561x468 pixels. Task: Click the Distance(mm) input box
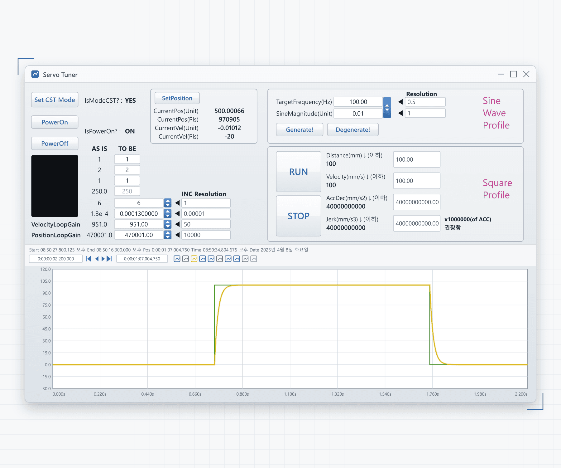417,159
